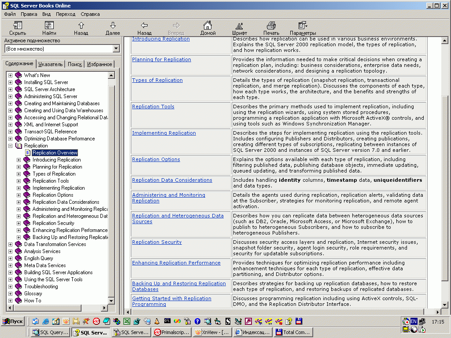Select the How To tree entry
The height and width of the screenshot is (338, 451).
click(33, 301)
